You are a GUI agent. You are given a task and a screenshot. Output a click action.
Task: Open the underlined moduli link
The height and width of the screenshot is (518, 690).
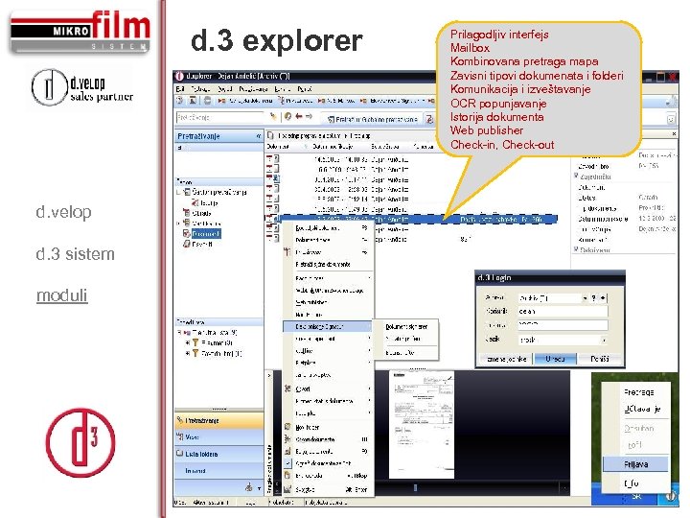(x=62, y=295)
